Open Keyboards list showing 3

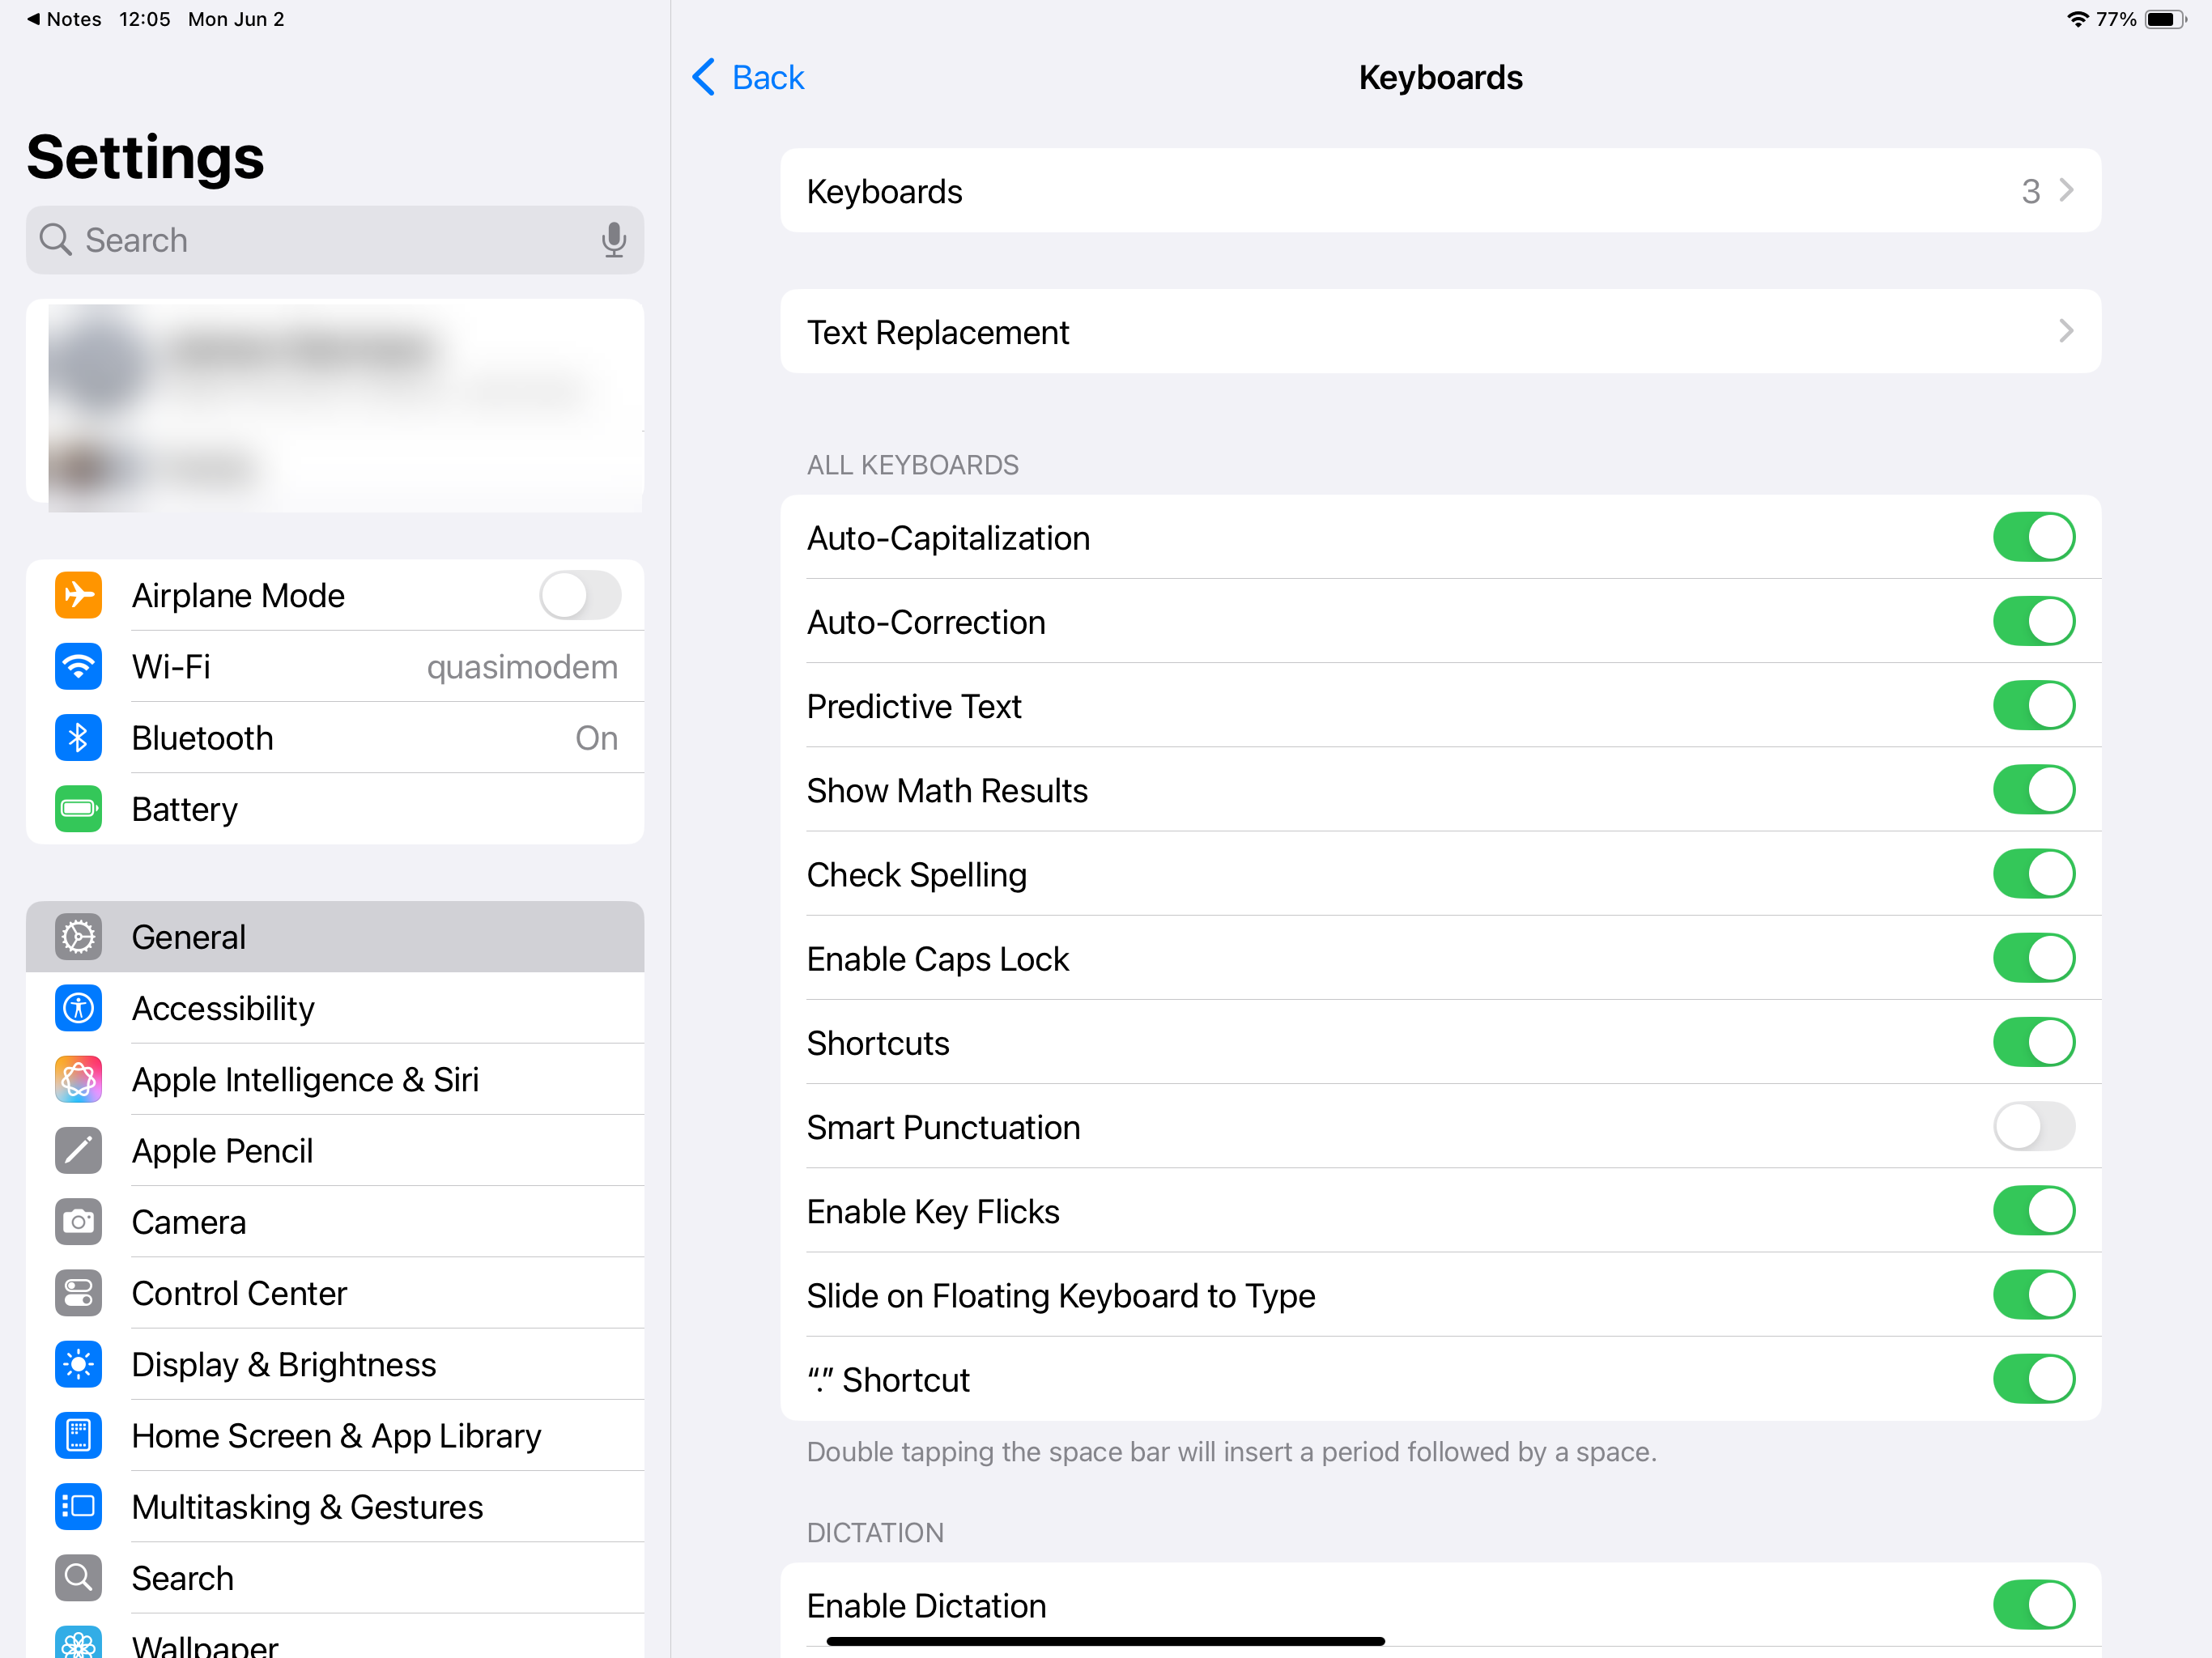pyautogui.click(x=1440, y=191)
